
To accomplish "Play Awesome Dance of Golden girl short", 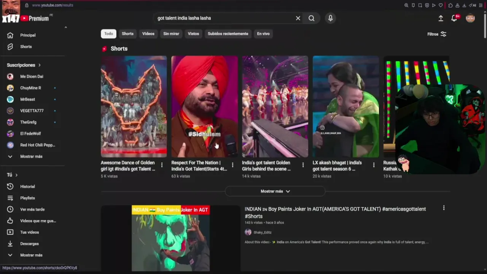I will click(x=134, y=107).
